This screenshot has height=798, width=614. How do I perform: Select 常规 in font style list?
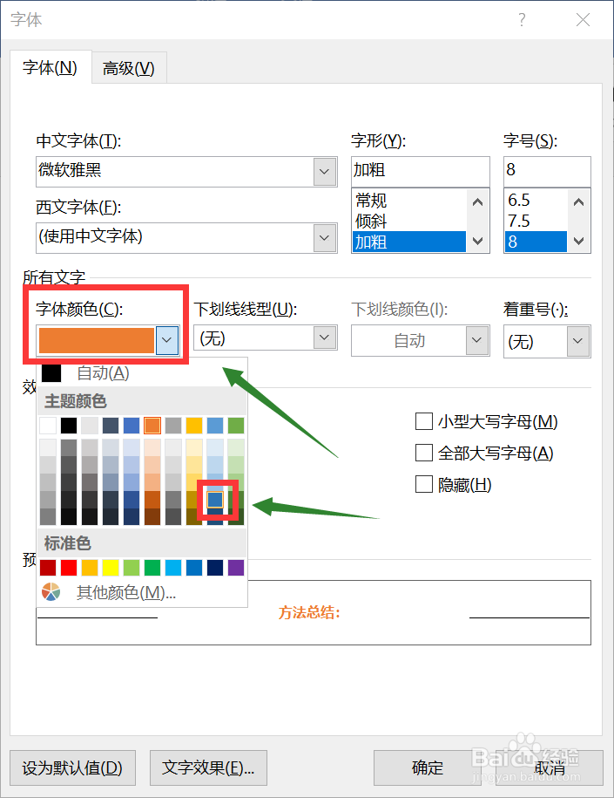[x=408, y=200]
